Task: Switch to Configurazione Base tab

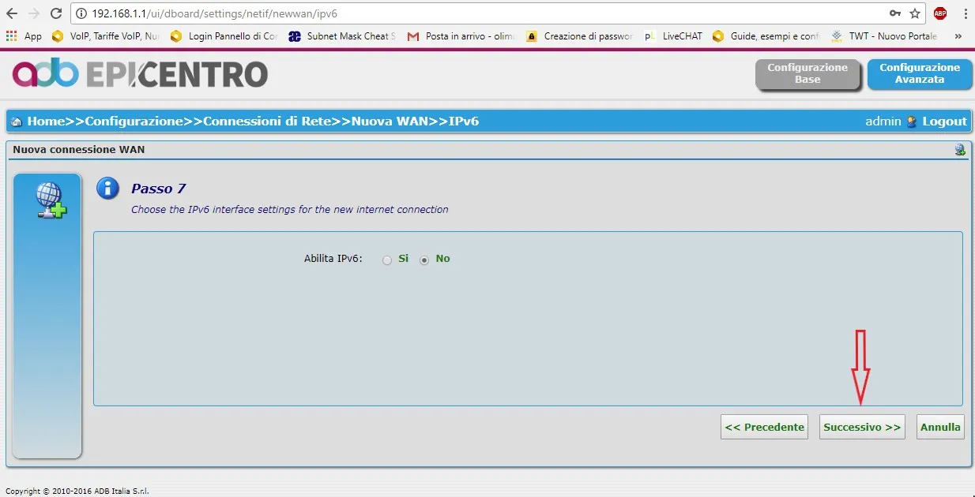Action: coord(807,73)
